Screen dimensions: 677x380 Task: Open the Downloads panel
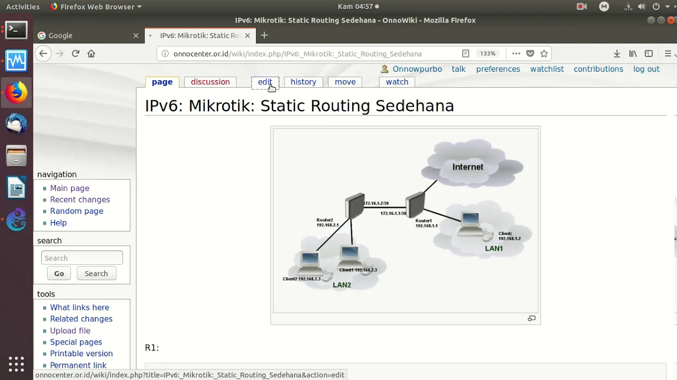point(617,53)
